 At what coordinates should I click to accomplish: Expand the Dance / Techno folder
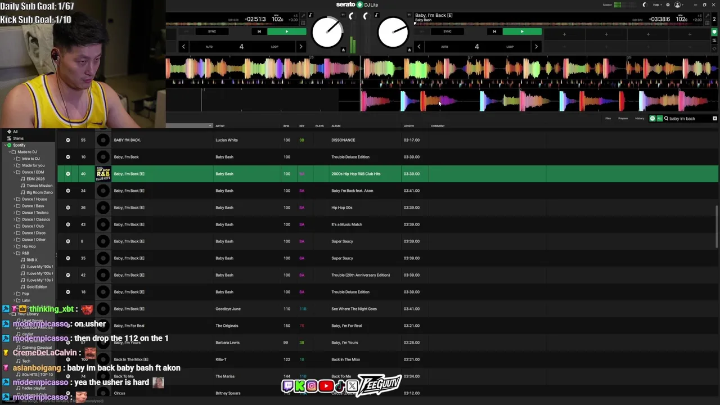(x=14, y=213)
